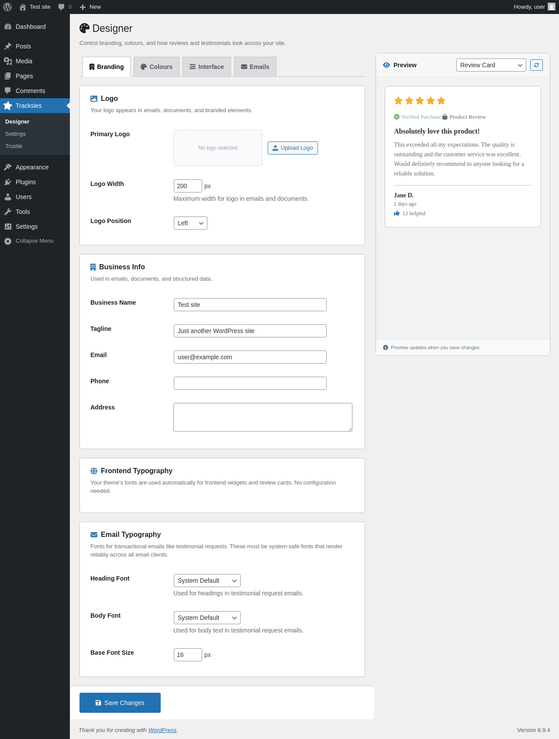Image resolution: width=559 pixels, height=739 pixels.
Task: Click the Upload Logo button
Action: coord(293,148)
